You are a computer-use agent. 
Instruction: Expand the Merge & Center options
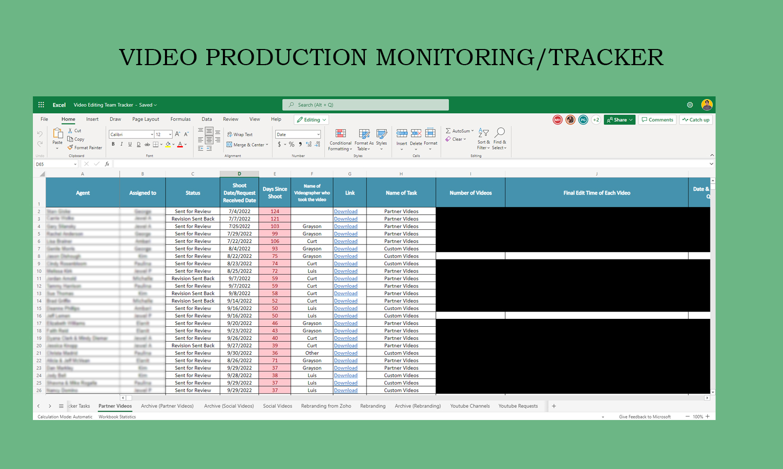point(267,145)
